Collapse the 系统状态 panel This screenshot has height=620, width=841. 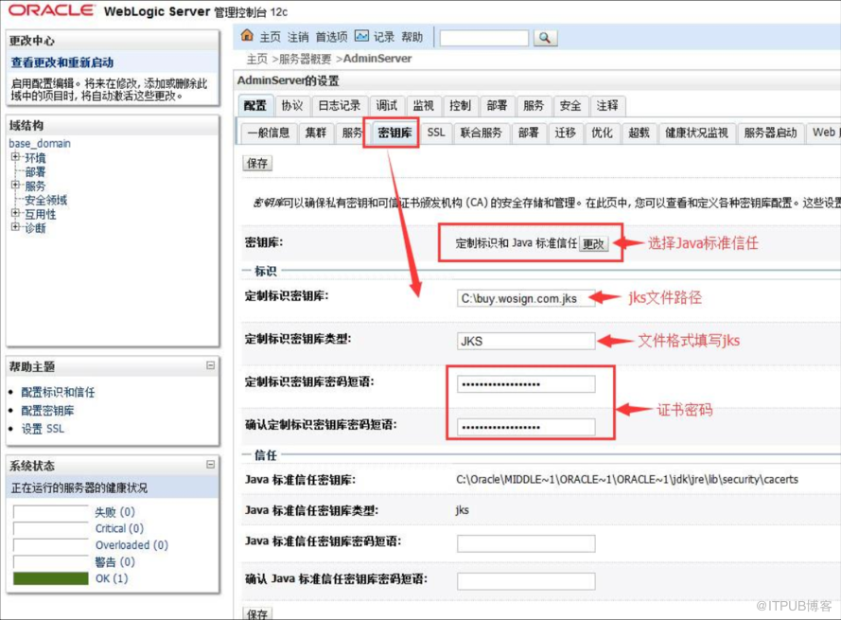click(x=210, y=465)
